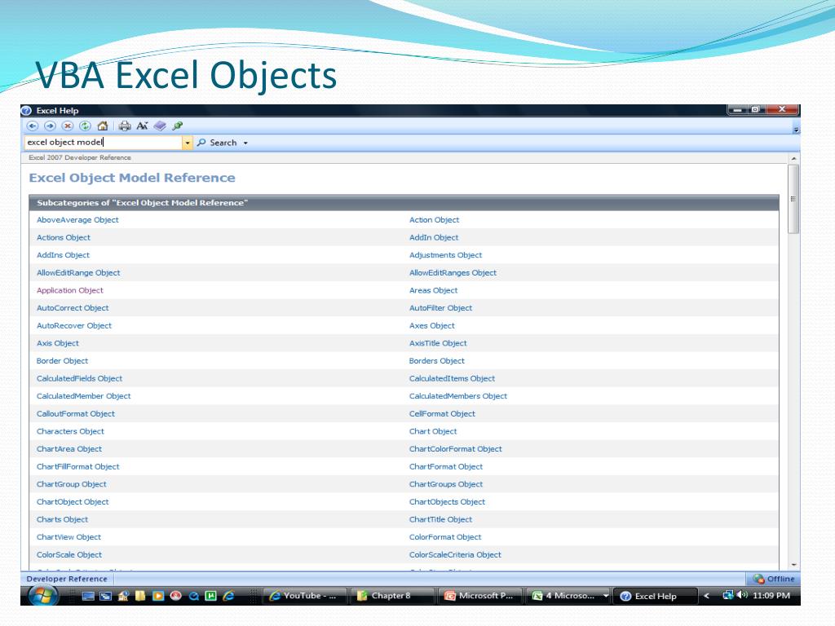
Task: Open the 4 Microsoft Excel taskbar group
Action: coord(568,596)
